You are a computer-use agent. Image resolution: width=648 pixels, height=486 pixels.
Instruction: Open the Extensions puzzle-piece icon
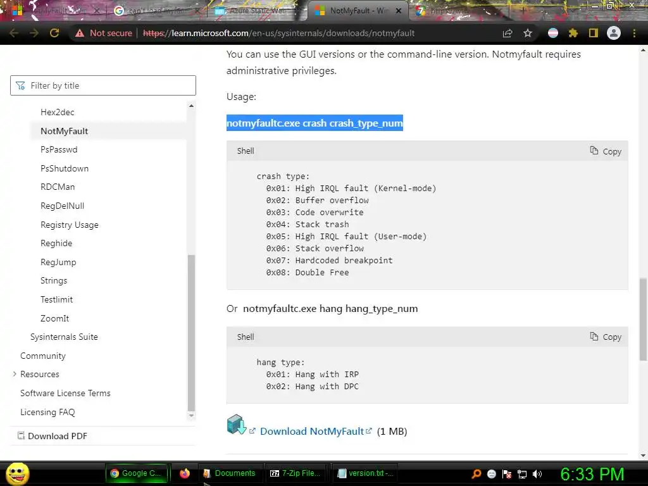[x=573, y=33]
